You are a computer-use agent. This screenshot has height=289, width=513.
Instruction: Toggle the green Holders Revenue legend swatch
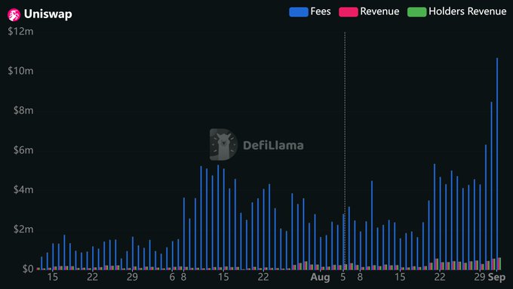point(416,12)
